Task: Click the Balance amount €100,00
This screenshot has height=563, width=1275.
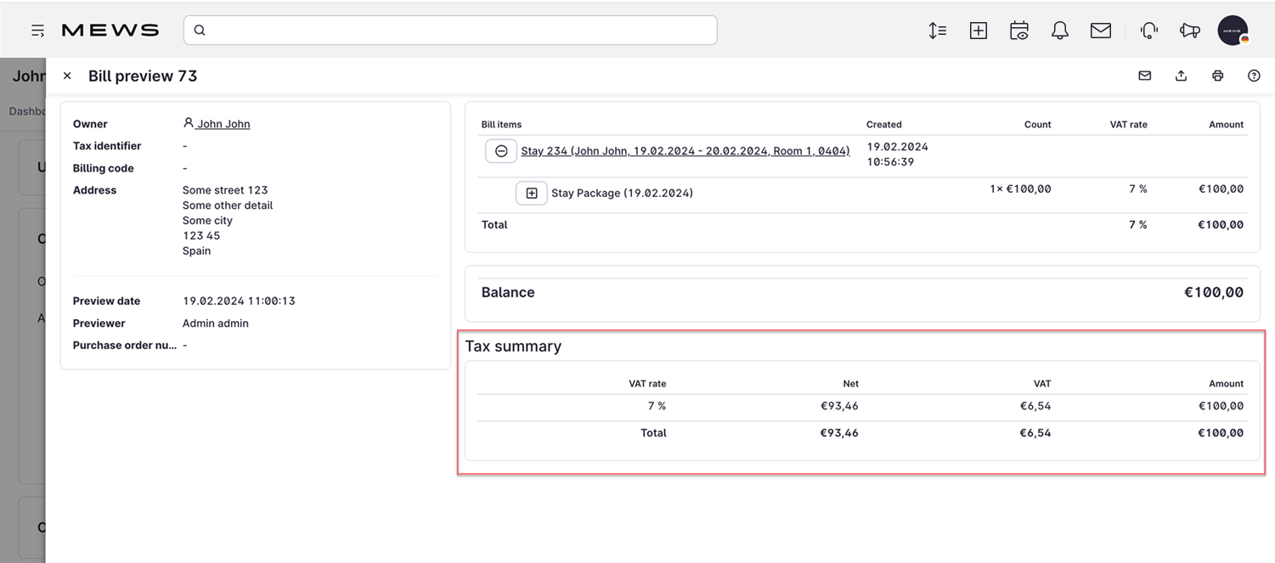Action: [1214, 292]
